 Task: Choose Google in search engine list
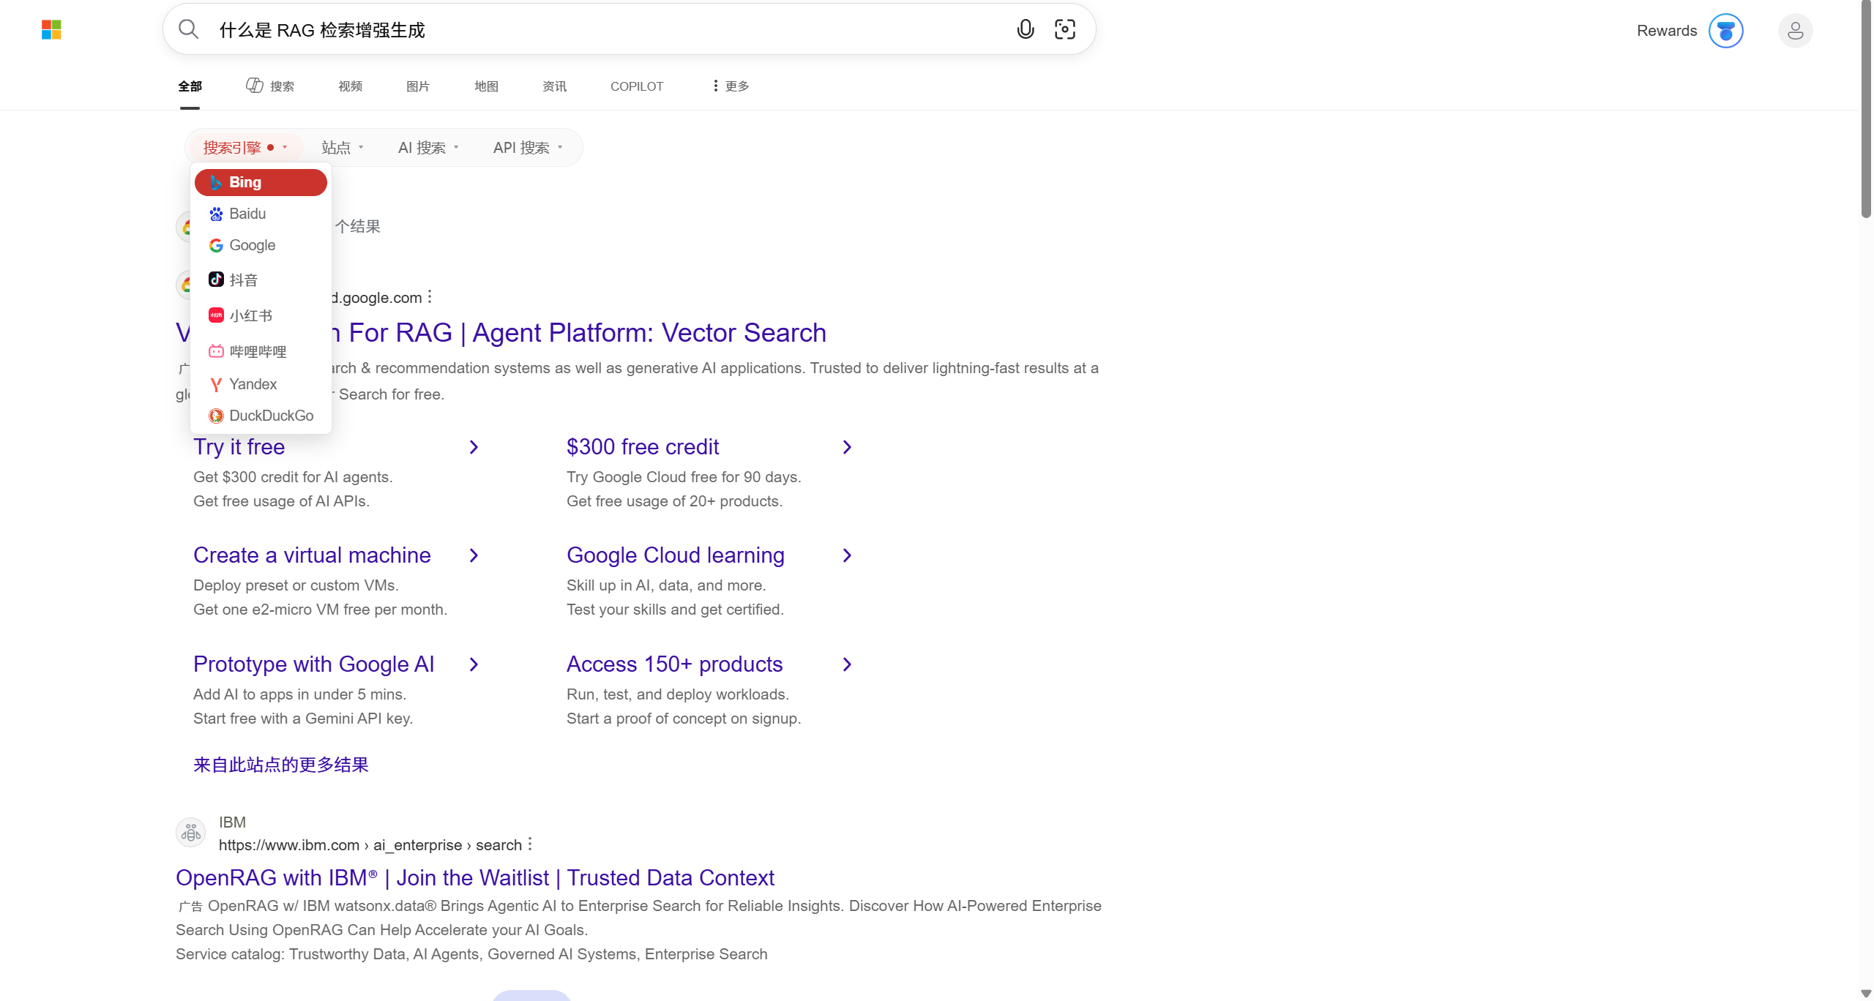(261, 245)
